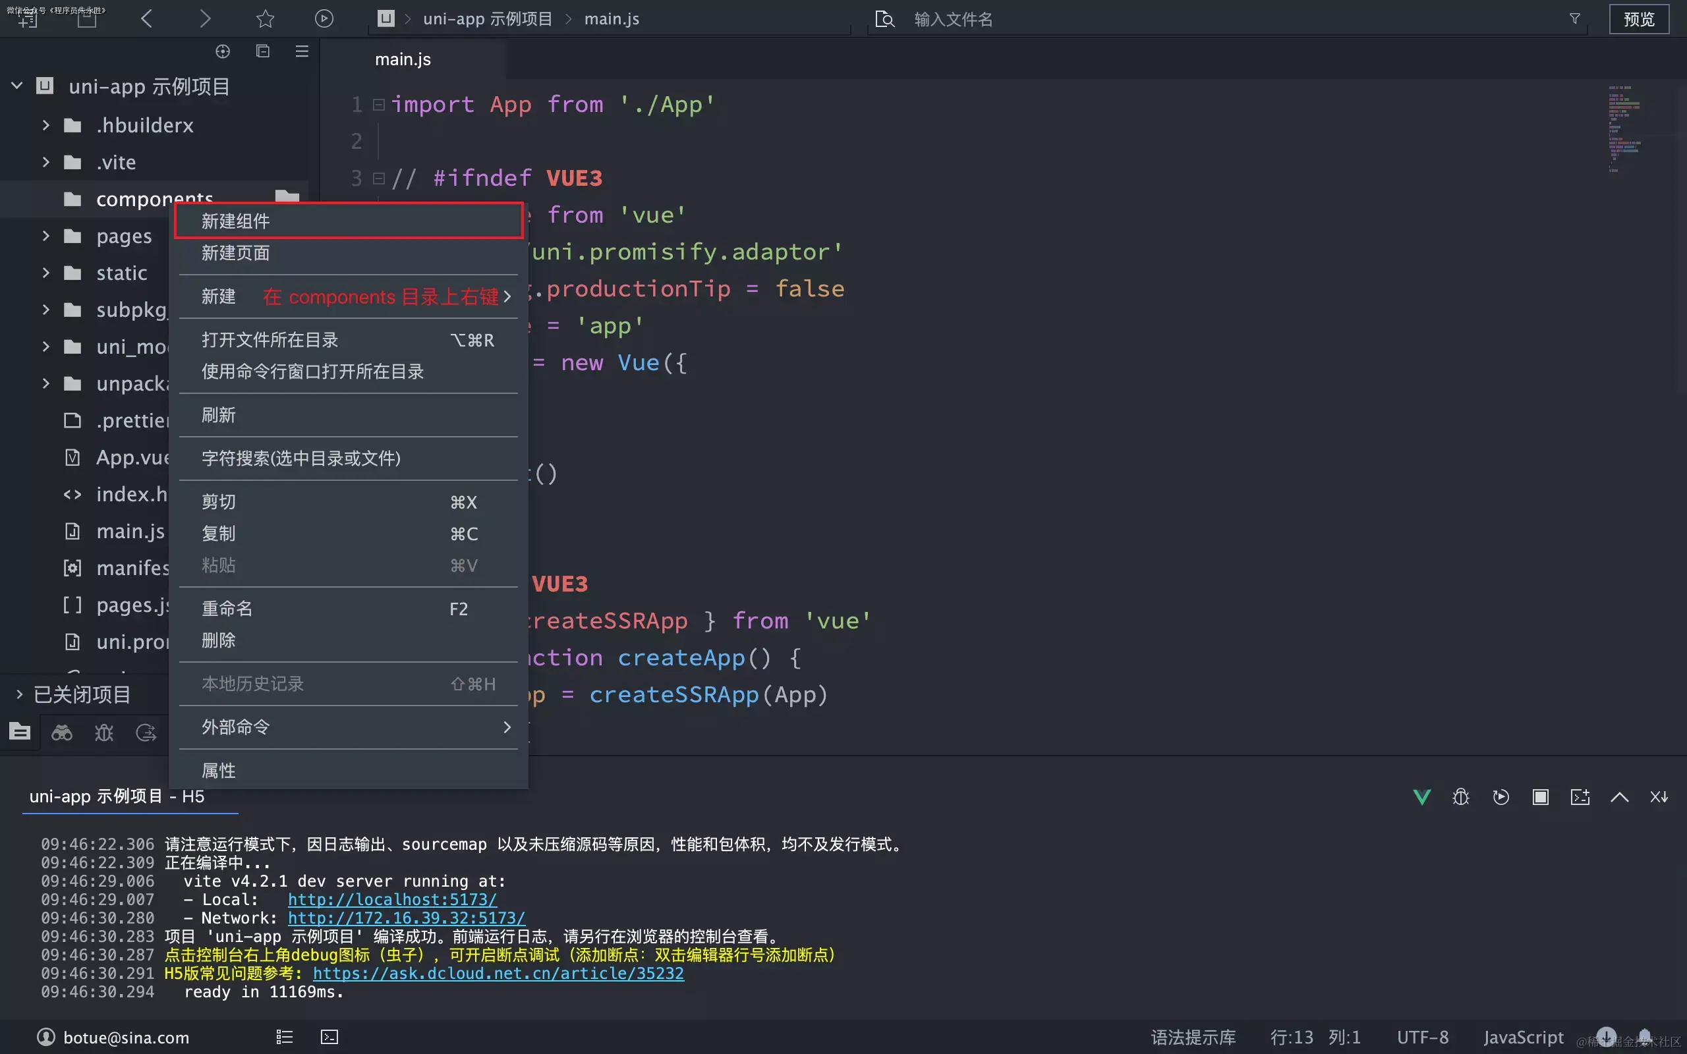
Task: Click the navigate back arrow
Action: [146, 19]
